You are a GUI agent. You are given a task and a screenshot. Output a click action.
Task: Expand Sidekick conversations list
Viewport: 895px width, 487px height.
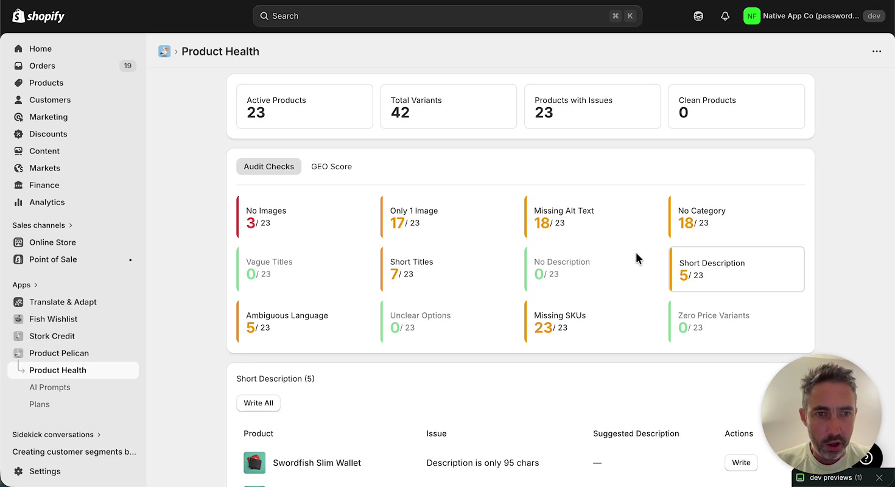click(99, 435)
